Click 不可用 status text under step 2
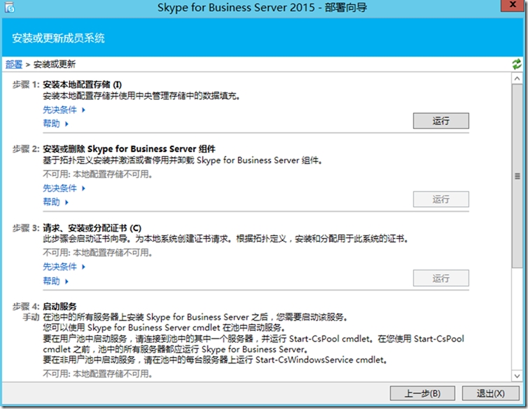Image resolution: width=528 pixels, height=409 pixels. 97,174
